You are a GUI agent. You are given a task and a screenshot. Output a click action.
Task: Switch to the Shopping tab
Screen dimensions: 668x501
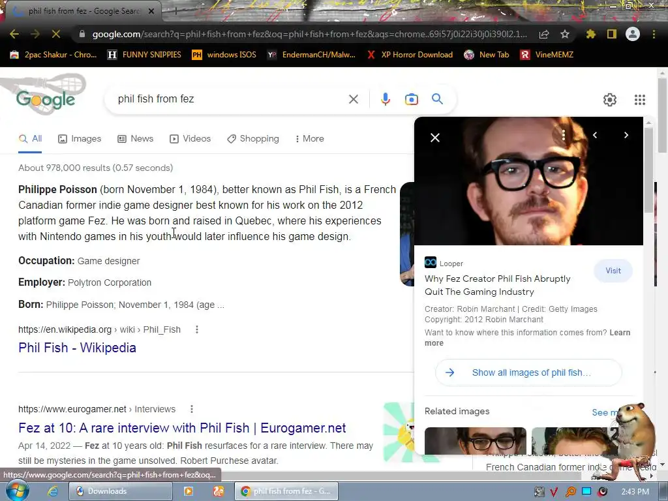tap(253, 139)
